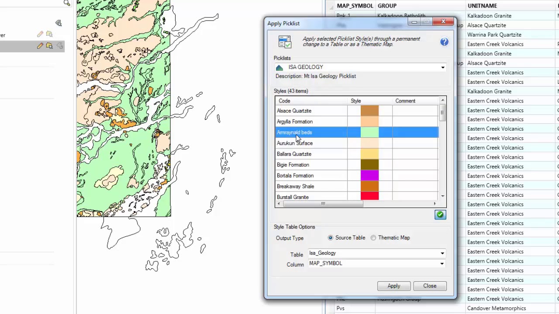Click the Alsace Quartzite brown style swatch
The image size is (559, 314).
[x=369, y=111]
